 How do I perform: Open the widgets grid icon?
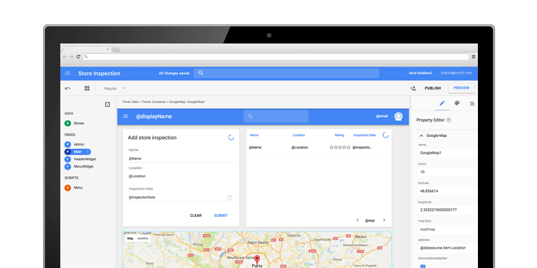pyautogui.click(x=87, y=88)
